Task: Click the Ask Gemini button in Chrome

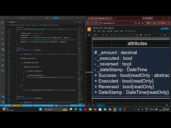Action: (x=148, y=18)
